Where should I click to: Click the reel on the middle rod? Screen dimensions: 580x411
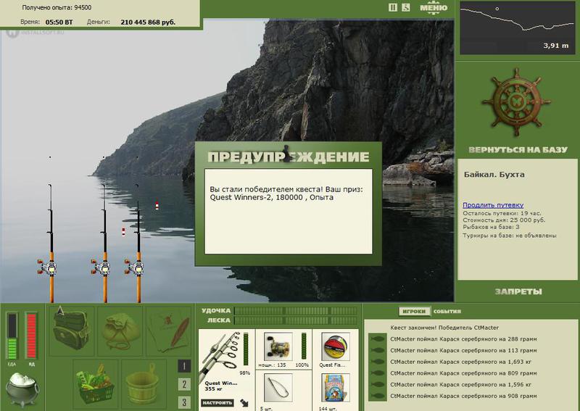click(x=101, y=267)
